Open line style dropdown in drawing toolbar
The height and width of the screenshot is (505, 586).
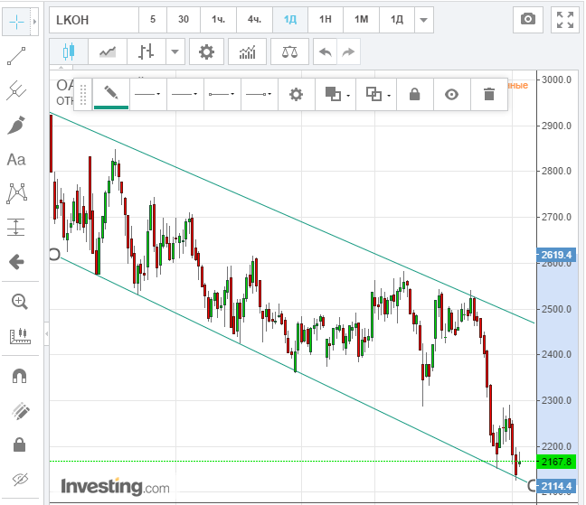[148, 95]
